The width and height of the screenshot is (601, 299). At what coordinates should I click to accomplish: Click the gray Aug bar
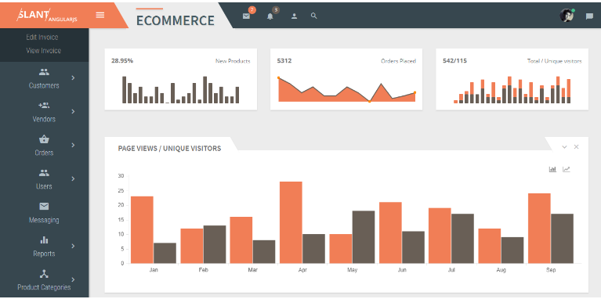(x=512, y=250)
